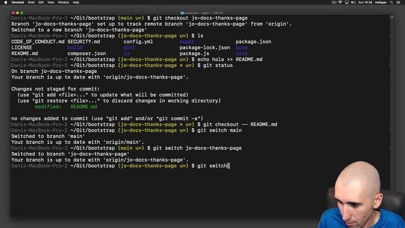Click 'CODE_OF_CONDUCT.md' in ls output
The height and width of the screenshot is (228, 405).
[38, 42]
